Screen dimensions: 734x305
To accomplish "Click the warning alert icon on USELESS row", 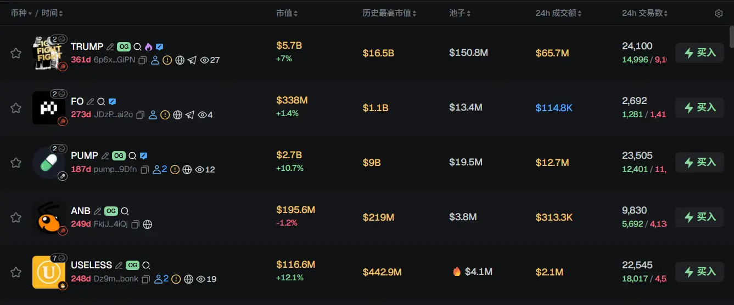I will pyautogui.click(x=176, y=279).
